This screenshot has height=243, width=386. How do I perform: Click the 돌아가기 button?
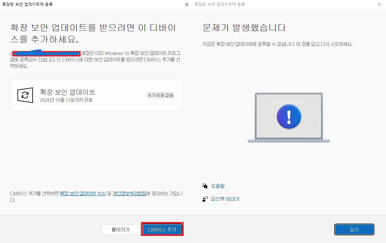coord(120,229)
